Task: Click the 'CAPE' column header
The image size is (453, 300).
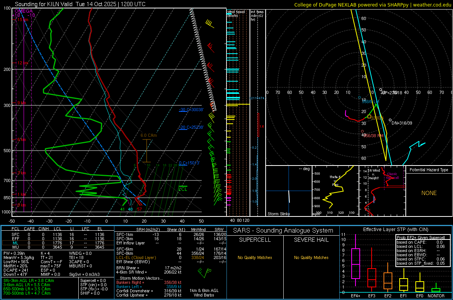Action: (x=29, y=229)
